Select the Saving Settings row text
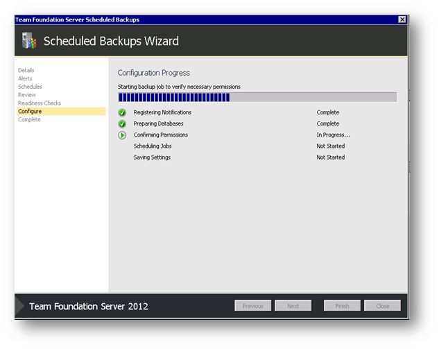The image size is (439, 349). click(x=152, y=157)
